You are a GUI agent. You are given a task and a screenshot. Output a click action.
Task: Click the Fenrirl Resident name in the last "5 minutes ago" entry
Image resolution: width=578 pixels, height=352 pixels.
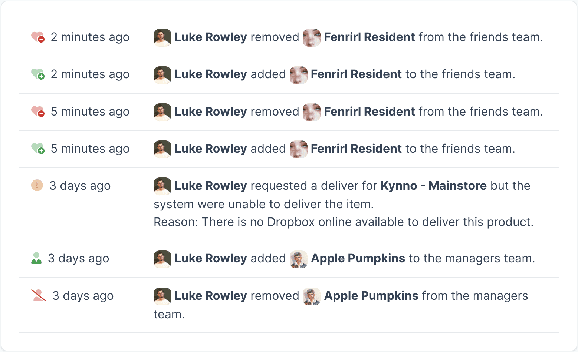click(356, 149)
